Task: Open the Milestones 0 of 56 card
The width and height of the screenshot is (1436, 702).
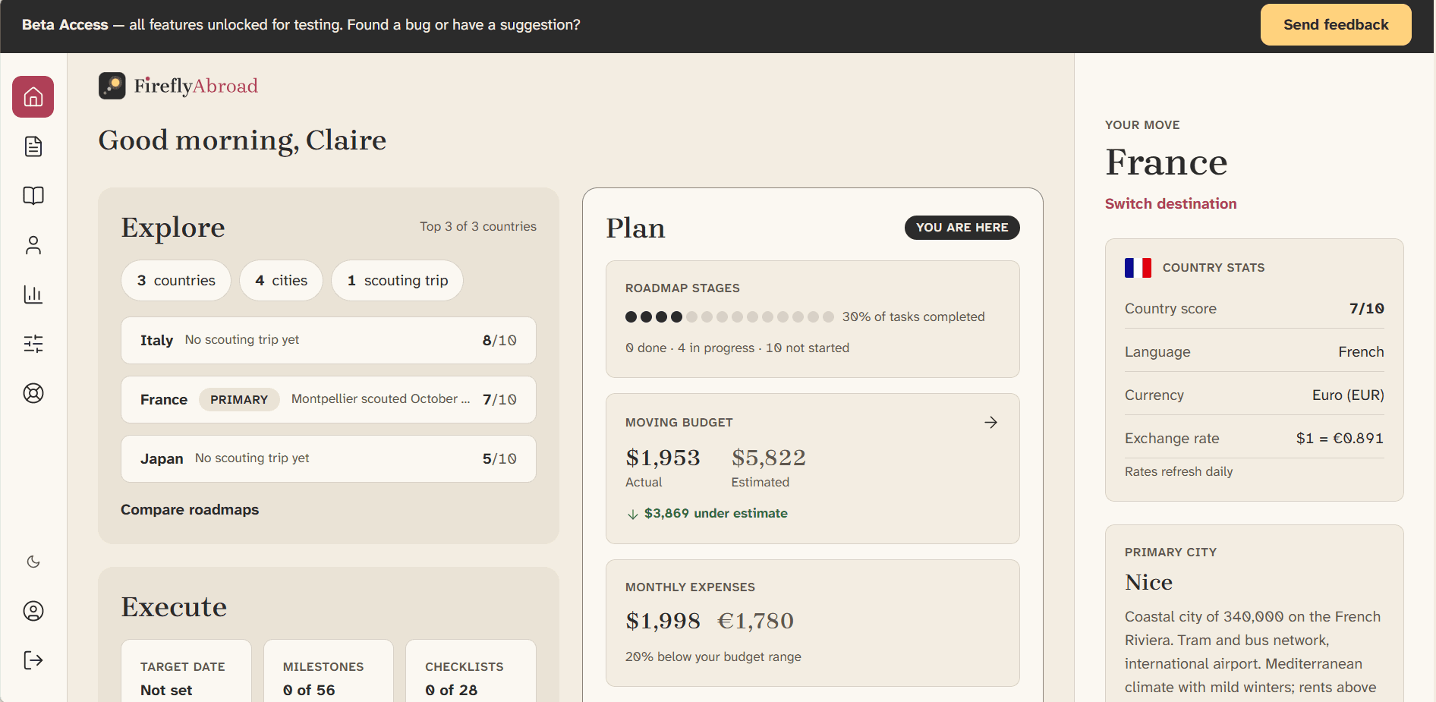Action: pos(329,672)
